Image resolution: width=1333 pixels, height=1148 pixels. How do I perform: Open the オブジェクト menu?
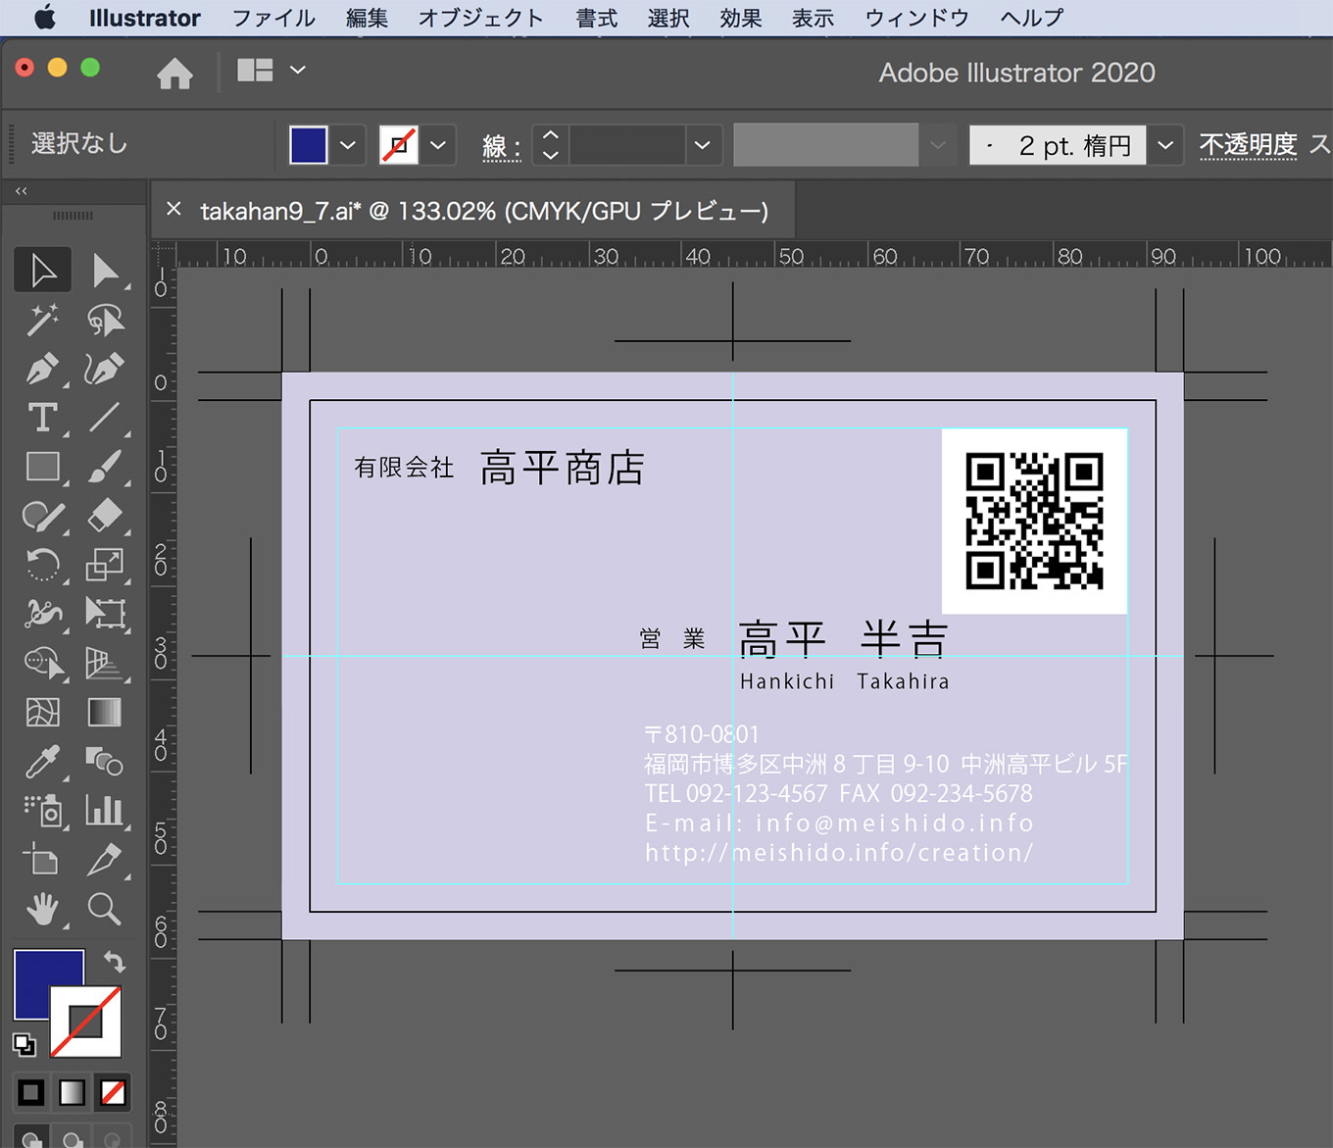coord(480,18)
